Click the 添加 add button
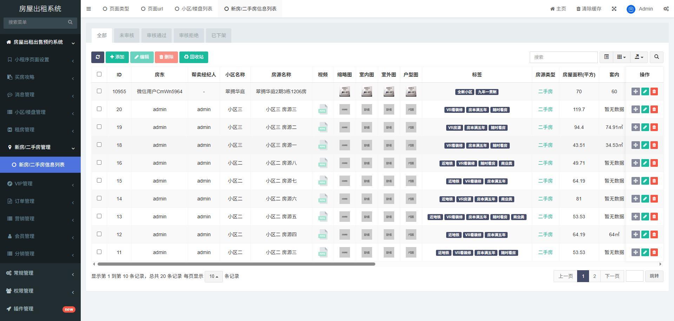The height and width of the screenshot is (321, 674). coord(117,57)
